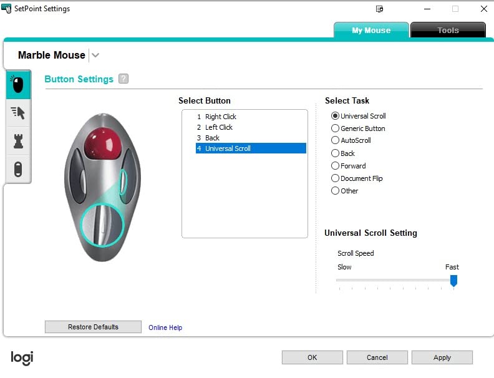Click the highlighted small right button on mouse image
Viewport: 494px width, 378px height.
point(123,182)
